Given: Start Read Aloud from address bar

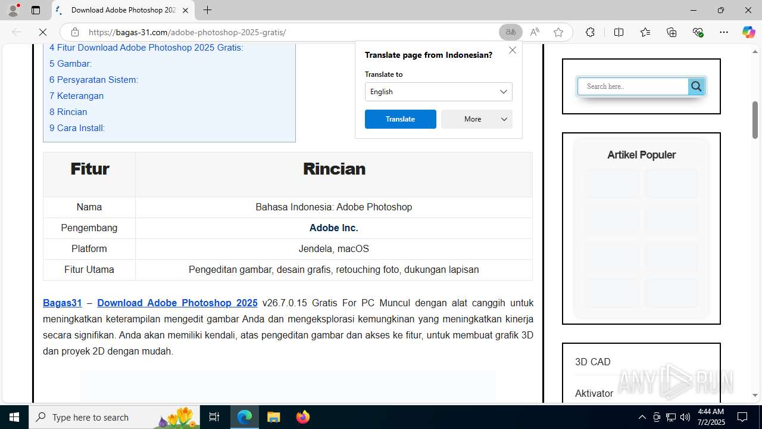Looking at the screenshot, I should (535, 32).
